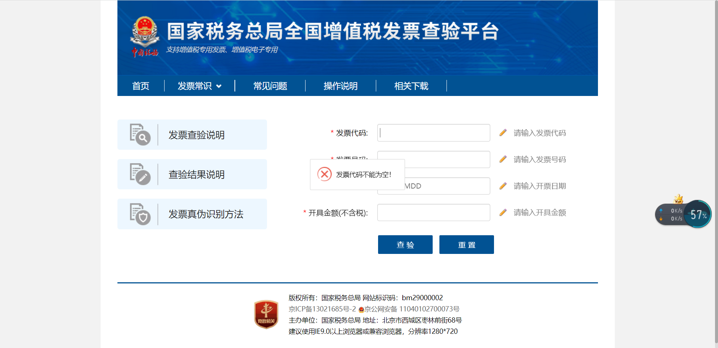
Task: Click the pencil icon beside 请输入发票代码
Action: click(x=503, y=133)
